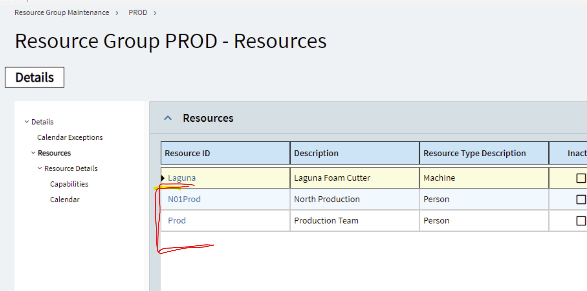Check the Inactive box for Prod
Screen dimensions: 587x291
tap(581, 221)
